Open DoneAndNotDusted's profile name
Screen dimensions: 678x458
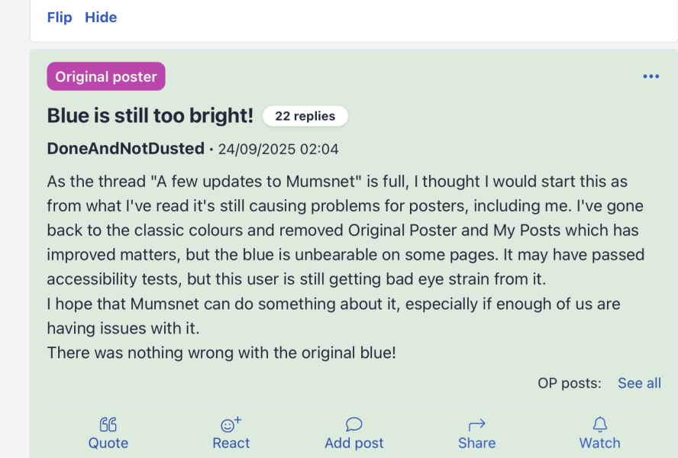pos(124,149)
